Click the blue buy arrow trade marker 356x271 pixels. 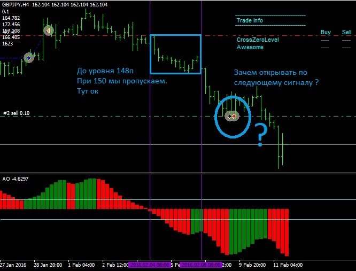(29, 58)
